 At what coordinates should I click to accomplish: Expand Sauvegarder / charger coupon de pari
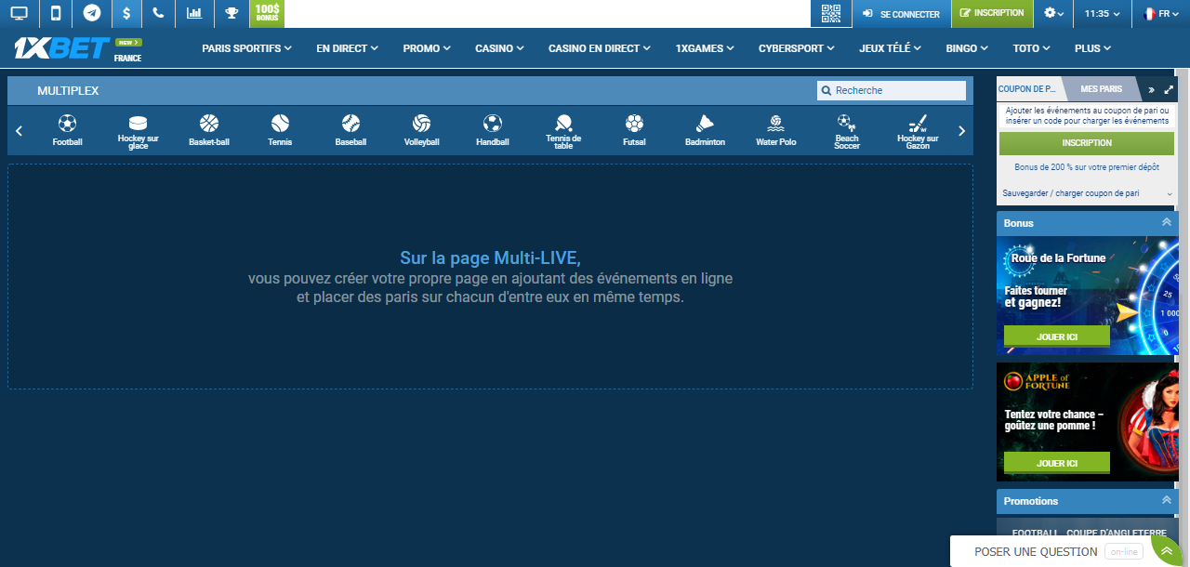click(x=1087, y=193)
